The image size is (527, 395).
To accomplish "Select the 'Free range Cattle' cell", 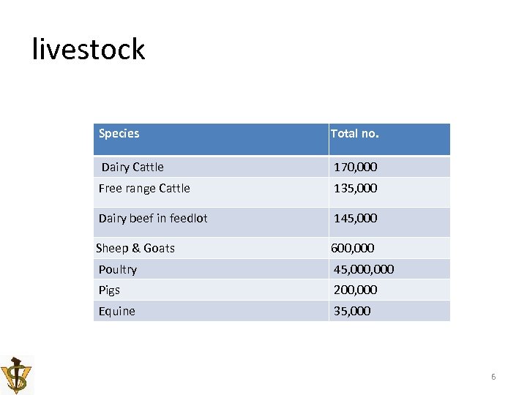I will 144,188.
